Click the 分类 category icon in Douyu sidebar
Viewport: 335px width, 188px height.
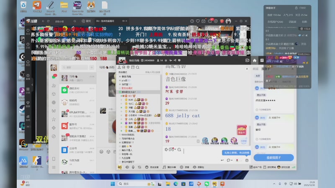[x=28, y=90]
